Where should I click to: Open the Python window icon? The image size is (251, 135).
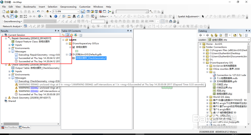tap(104, 12)
